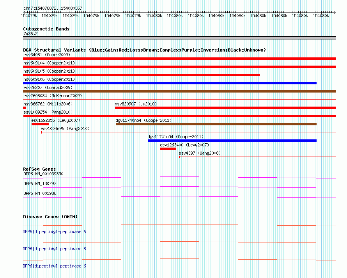
Task: Click the magenta DPP6|NM_001039350 gene line
Action: tap(179, 177)
